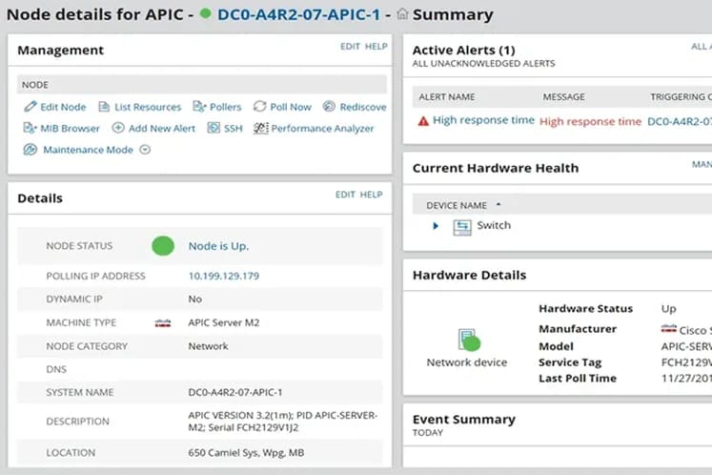
Task: Click the '650 Camiel Sys, Wpg, MB' location
Action: coord(246,453)
